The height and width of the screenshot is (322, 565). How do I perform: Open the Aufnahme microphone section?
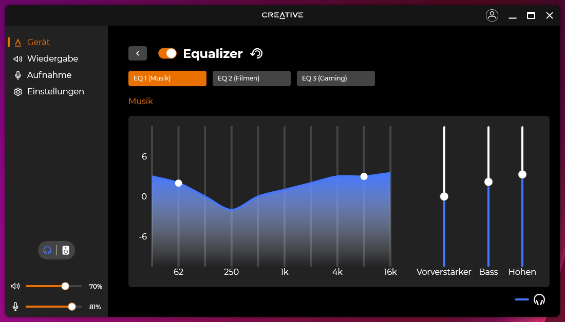[x=50, y=75]
